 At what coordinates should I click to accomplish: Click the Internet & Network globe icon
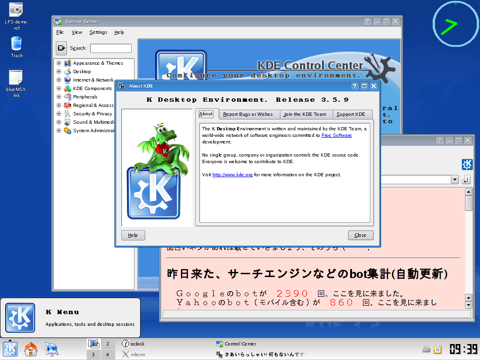[67, 80]
